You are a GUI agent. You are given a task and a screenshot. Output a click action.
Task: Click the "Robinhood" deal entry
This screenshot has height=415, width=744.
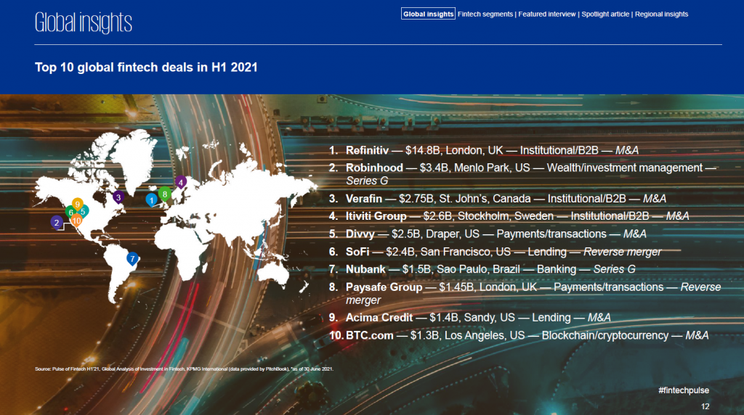pos(522,174)
